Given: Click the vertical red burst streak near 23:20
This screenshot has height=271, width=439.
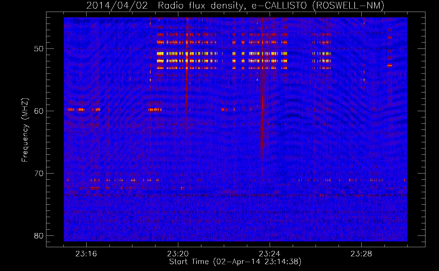Looking at the screenshot, I should tap(187, 65).
